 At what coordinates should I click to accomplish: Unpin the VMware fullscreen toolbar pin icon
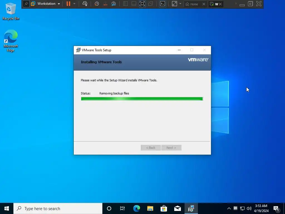(26, 4)
